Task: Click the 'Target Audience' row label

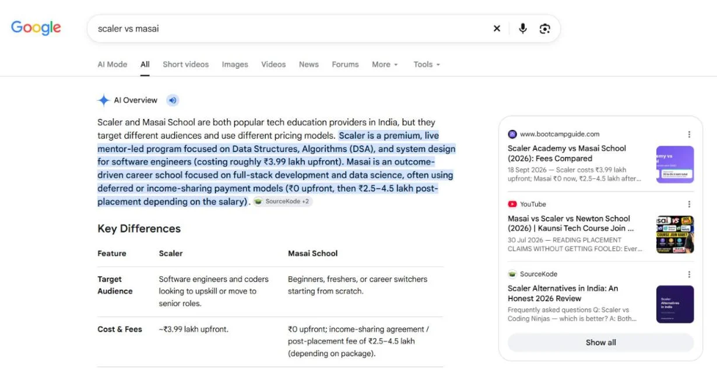Action: 115,285
